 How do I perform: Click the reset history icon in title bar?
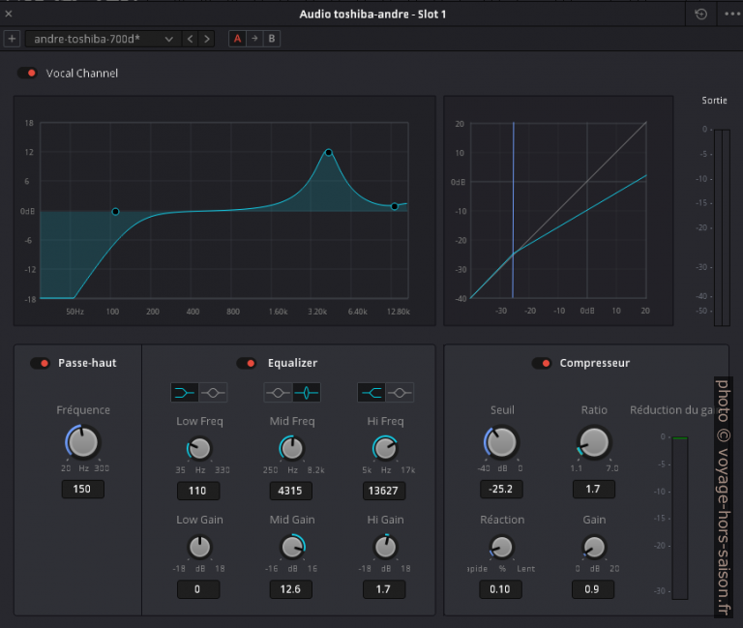[x=701, y=15]
